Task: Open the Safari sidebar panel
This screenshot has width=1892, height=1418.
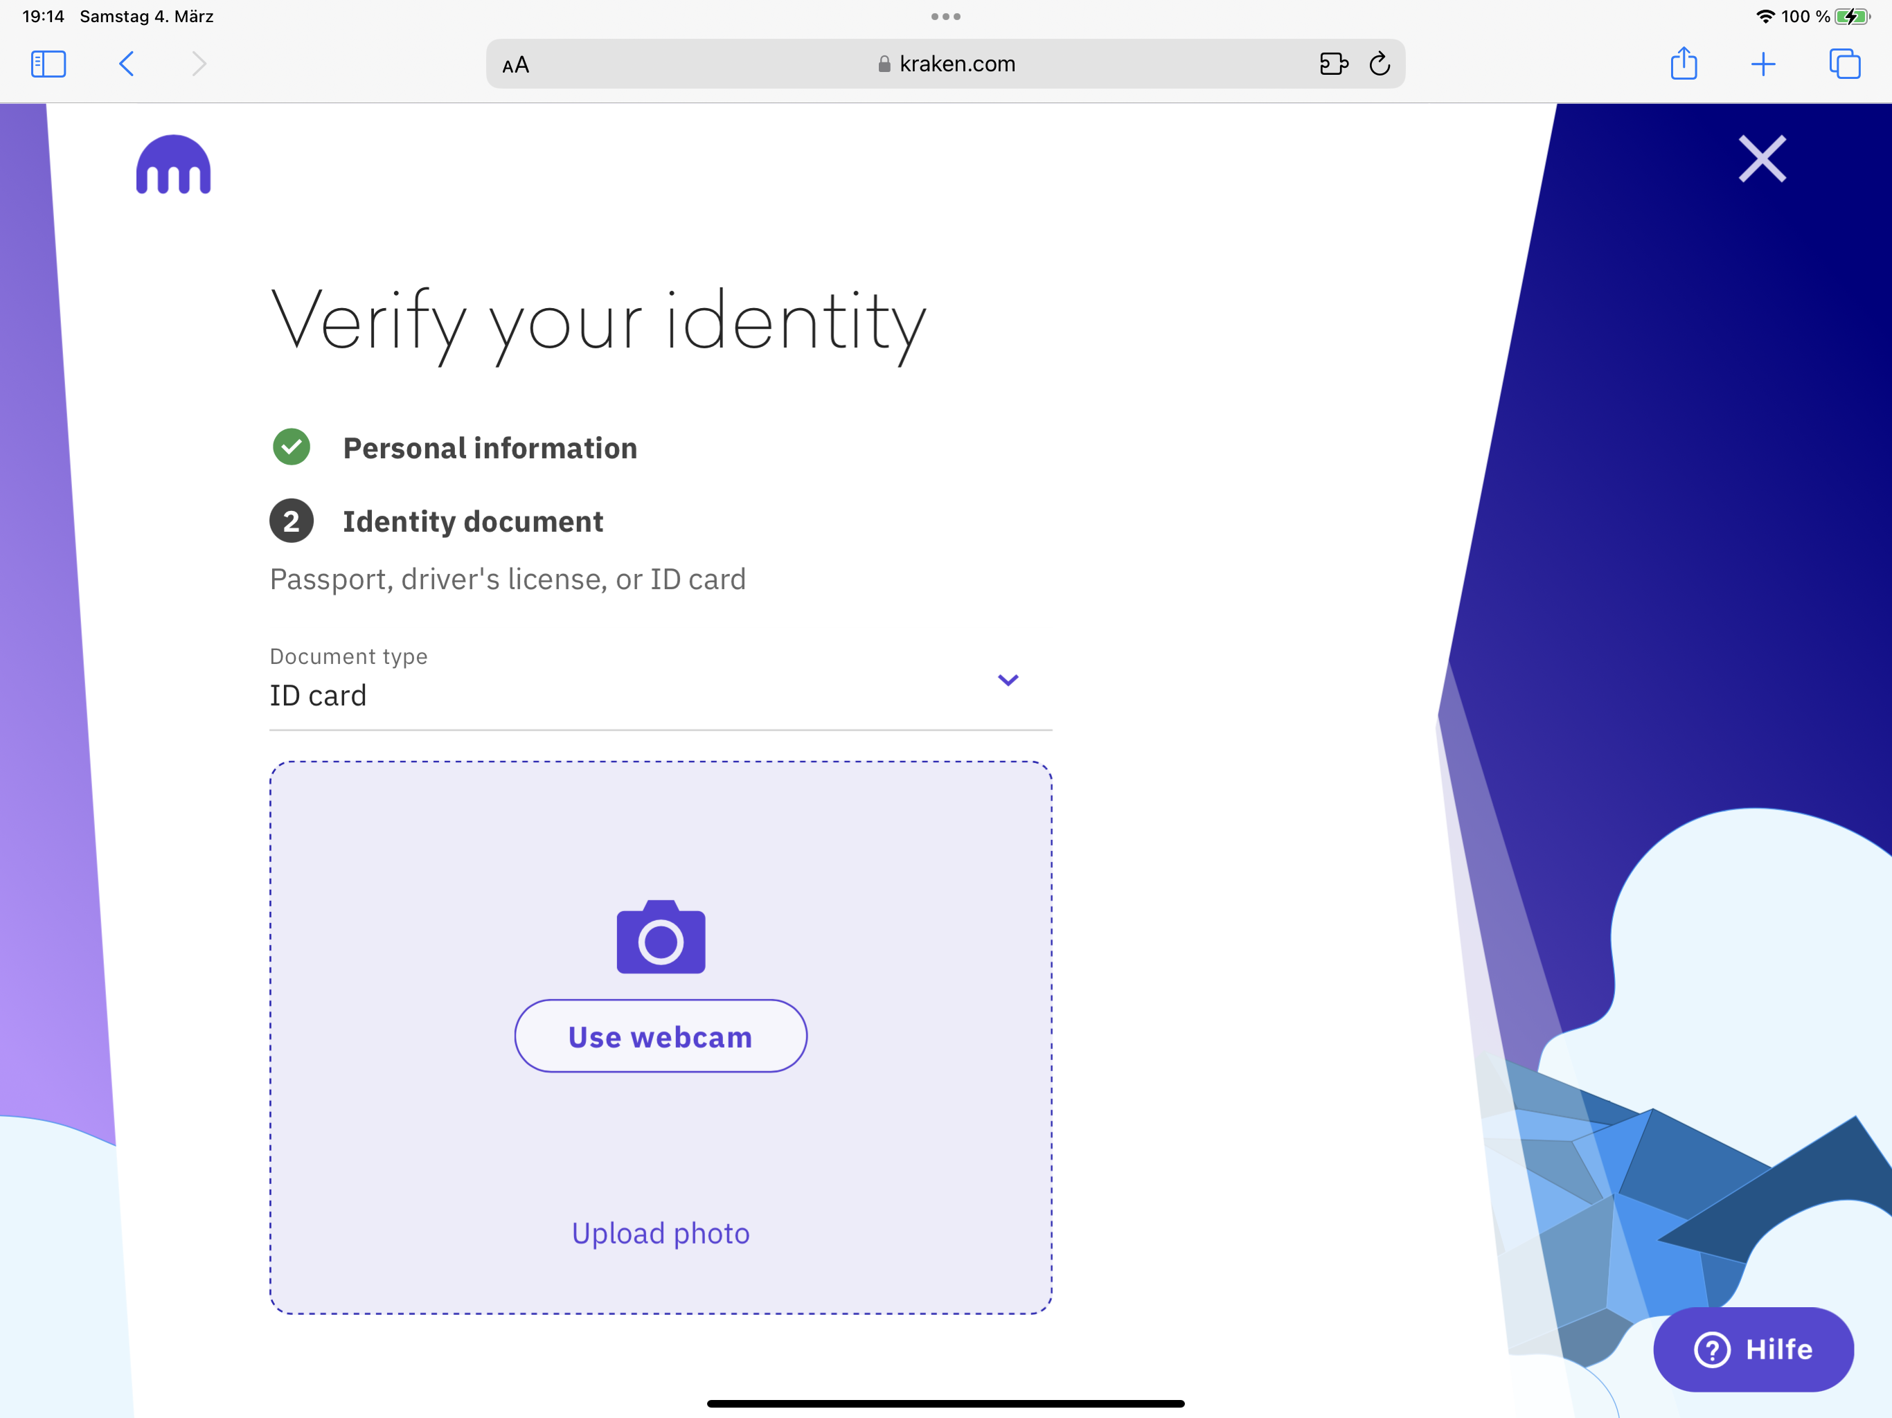Action: pos(48,64)
